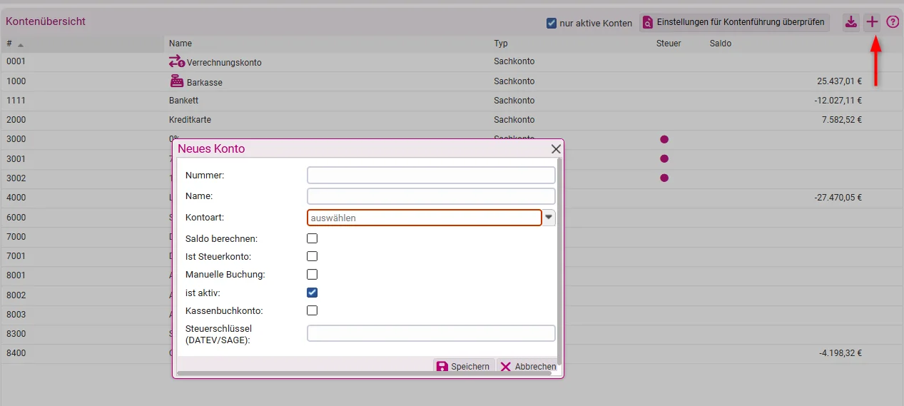Viewport: 904px width, 406px height.
Task: Click the Abbrechen button
Action: pyautogui.click(x=528, y=366)
